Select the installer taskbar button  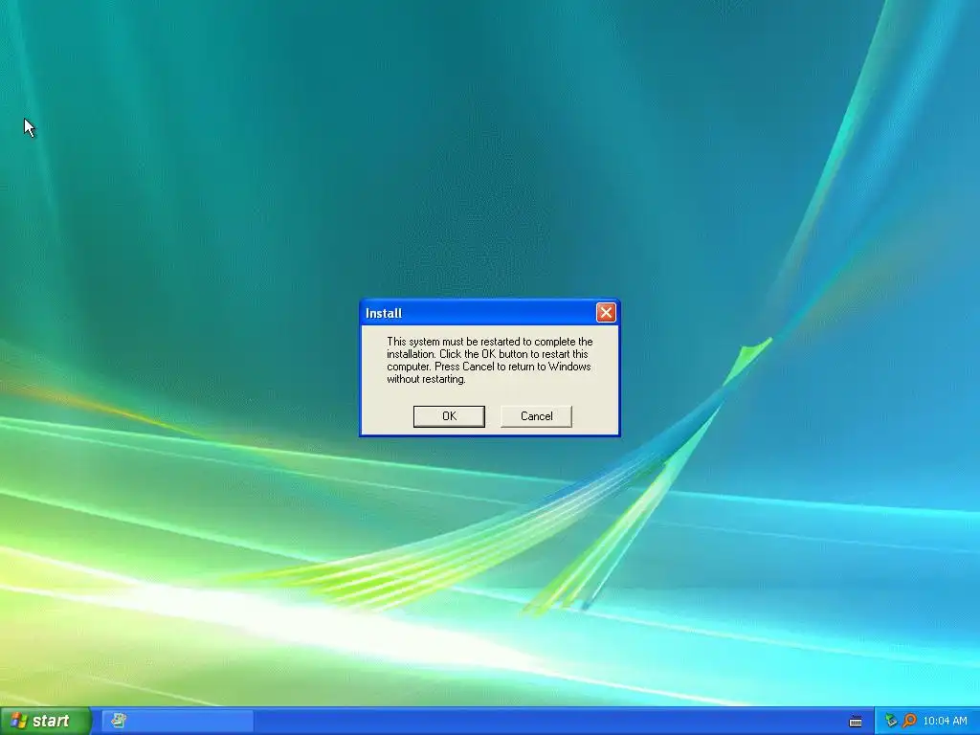click(177, 721)
